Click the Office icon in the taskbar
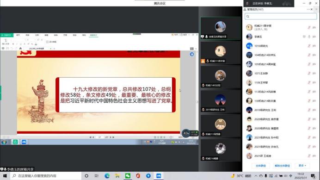This screenshot has width=320, height=180. pos(138,176)
